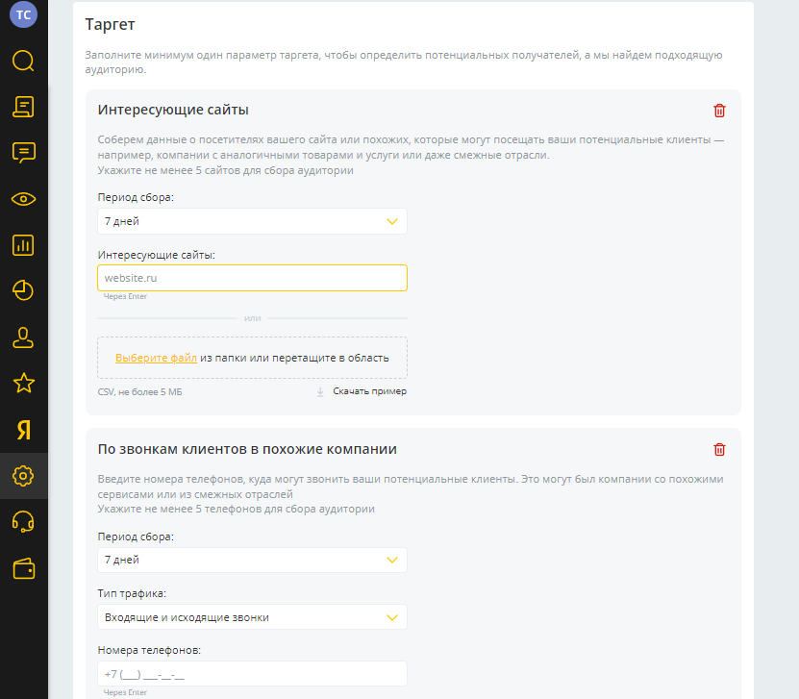This screenshot has width=799, height=699.
Task: Click the Скачать пример link
Action: pos(369,391)
